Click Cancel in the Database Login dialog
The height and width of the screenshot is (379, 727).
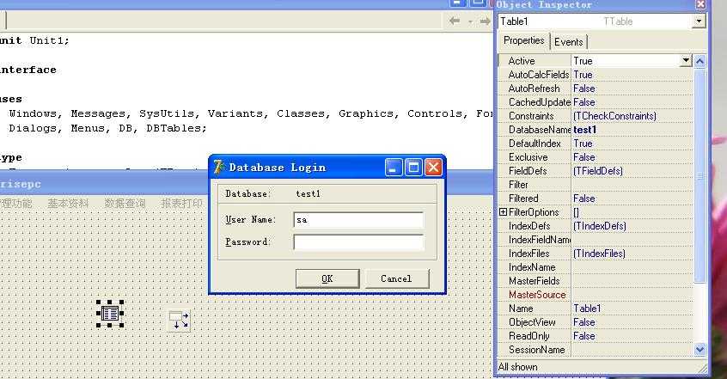[396, 278]
